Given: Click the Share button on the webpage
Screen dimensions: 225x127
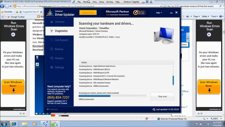Looking at the screenshot, I should 184,44.
